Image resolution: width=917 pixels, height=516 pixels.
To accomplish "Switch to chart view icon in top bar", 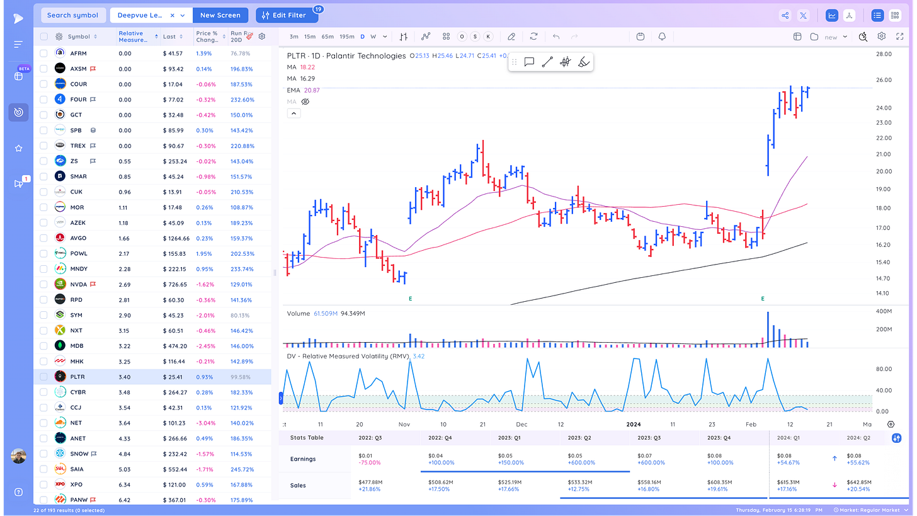I will pyautogui.click(x=832, y=16).
